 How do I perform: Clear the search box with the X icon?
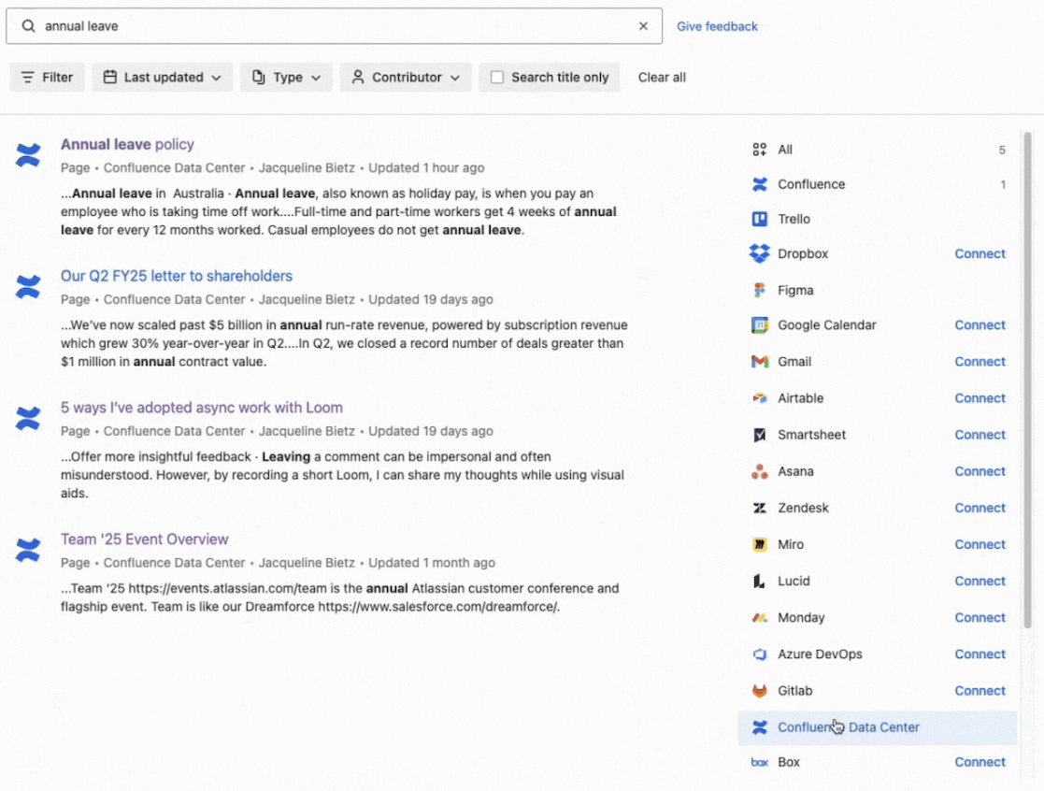(643, 26)
